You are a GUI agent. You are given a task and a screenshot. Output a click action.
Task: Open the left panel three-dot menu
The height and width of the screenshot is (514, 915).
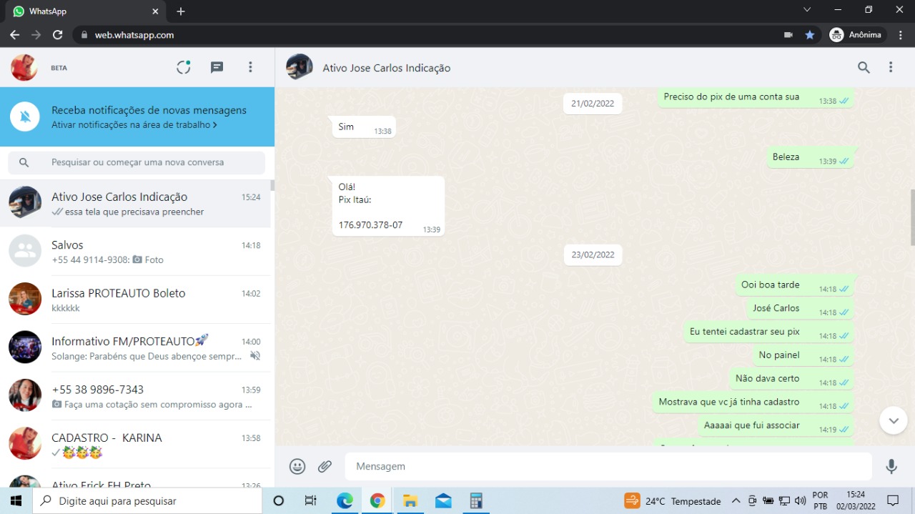250,67
